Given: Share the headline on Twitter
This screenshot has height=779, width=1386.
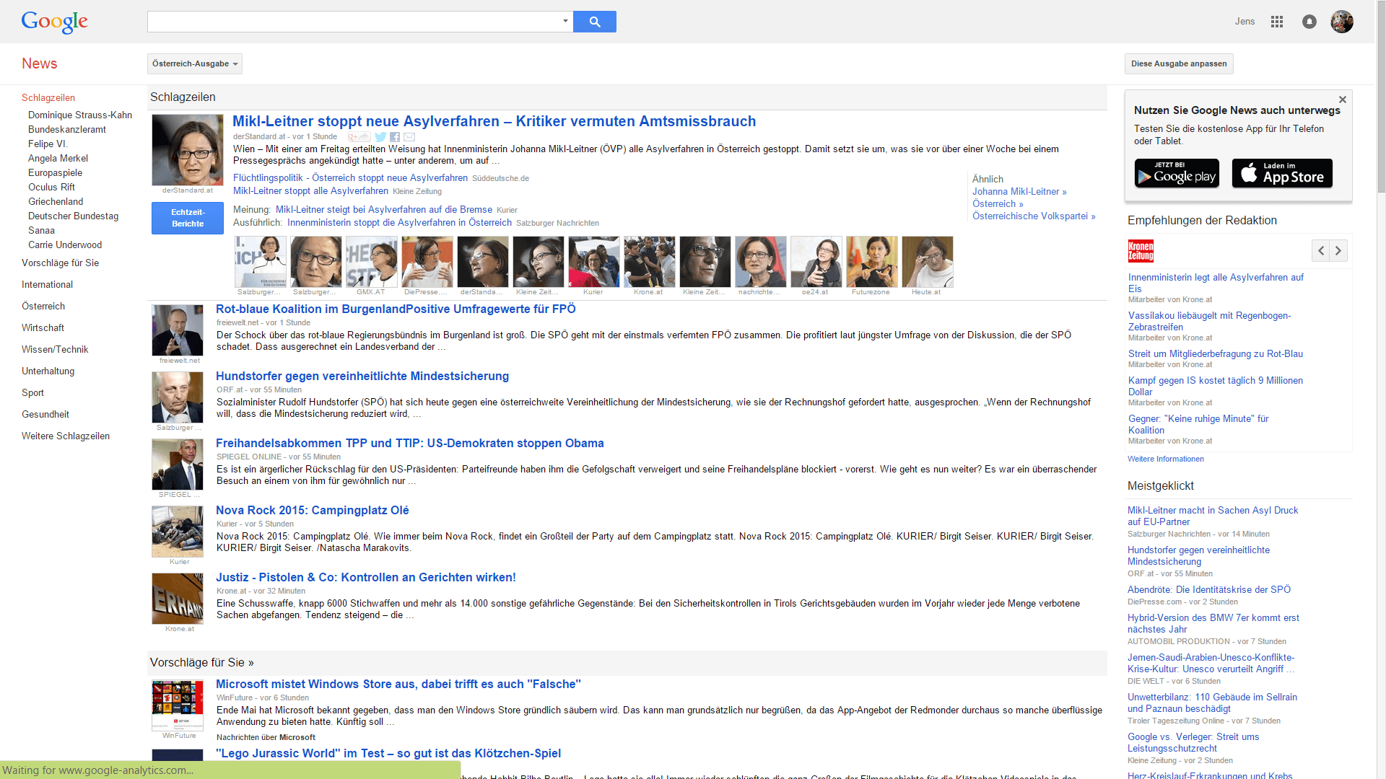Looking at the screenshot, I should click(x=380, y=137).
